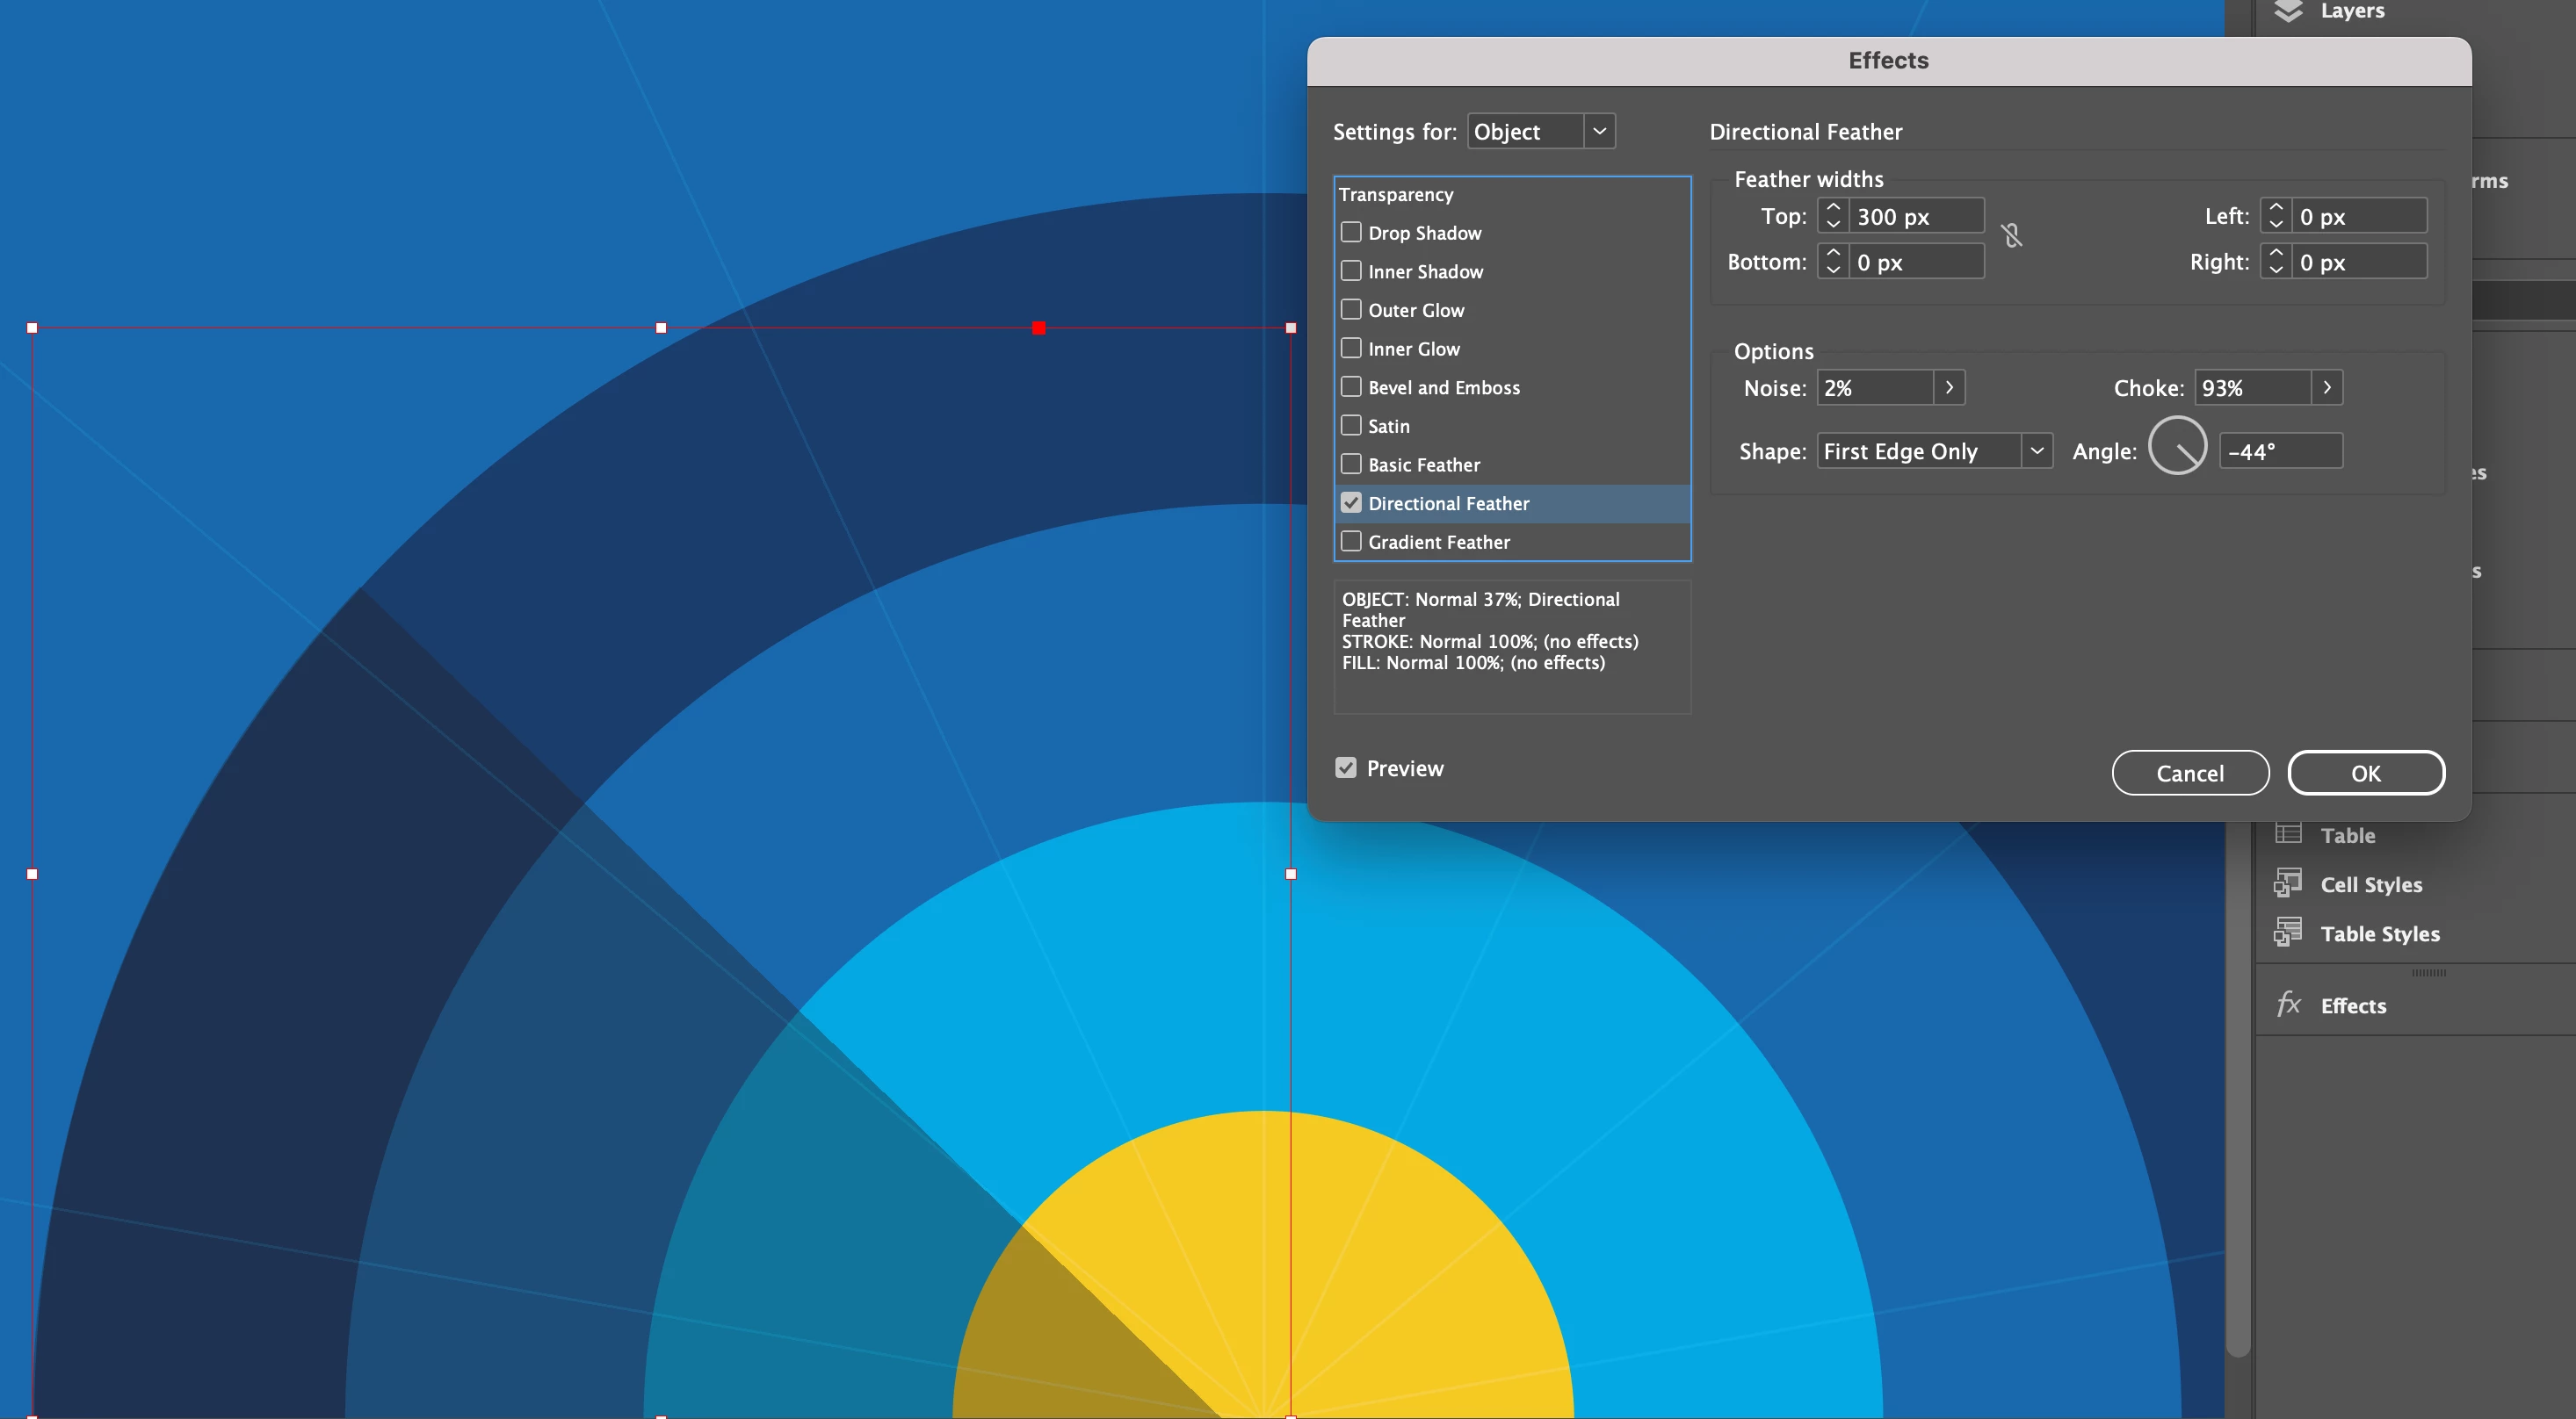Confirm the effects with the OK button
The width and height of the screenshot is (2576, 1419).
coord(2366,773)
